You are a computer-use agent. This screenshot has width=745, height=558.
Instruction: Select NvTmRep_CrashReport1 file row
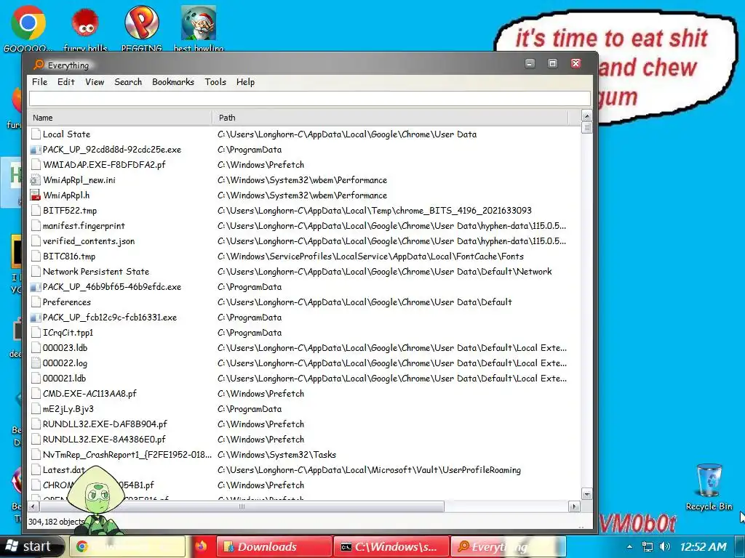304,455
